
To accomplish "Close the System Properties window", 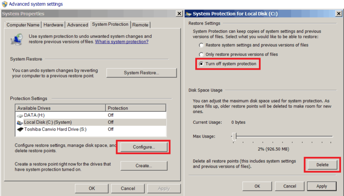I will (x=179, y=14).
